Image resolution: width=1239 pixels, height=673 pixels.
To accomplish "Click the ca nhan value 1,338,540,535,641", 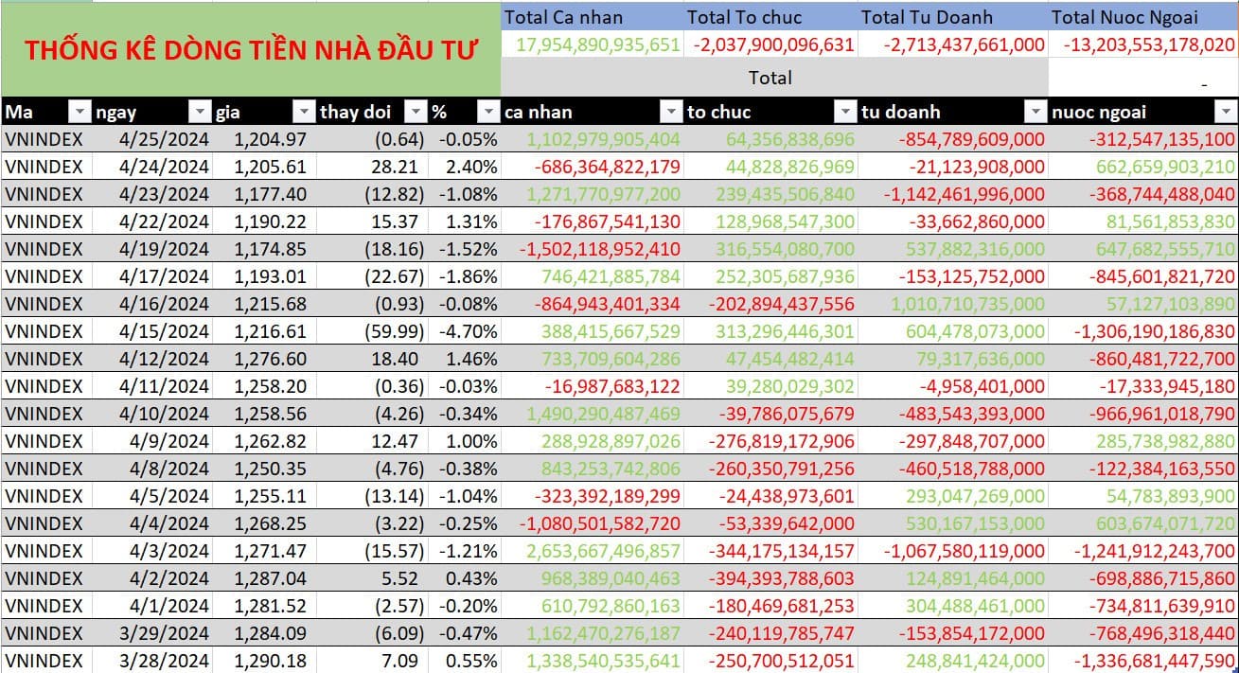I will point(603,661).
